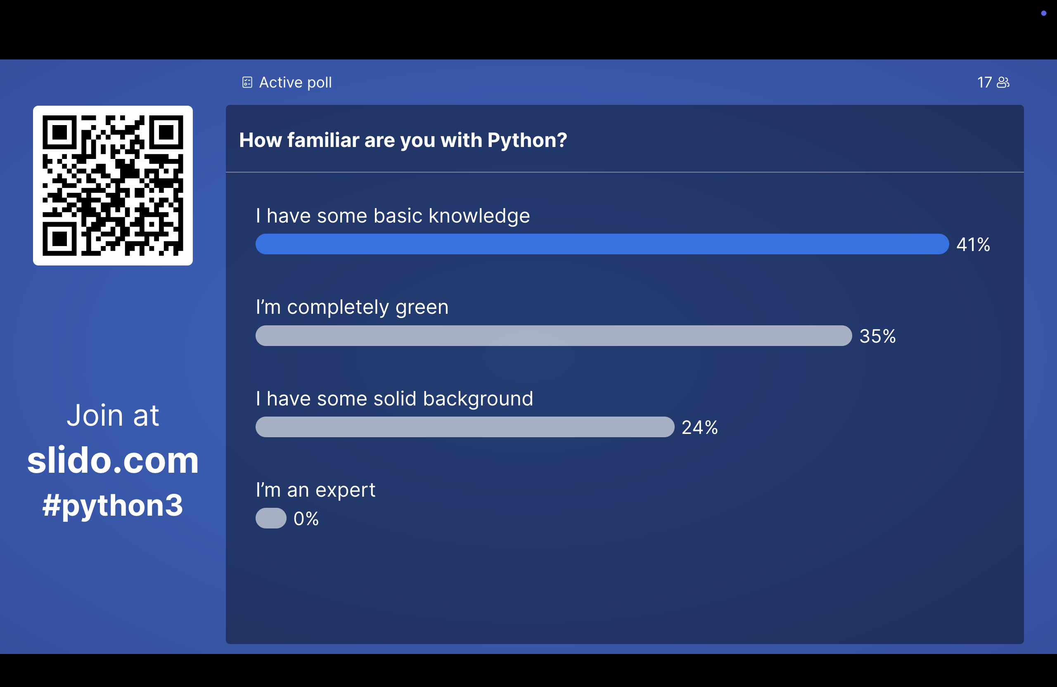This screenshot has width=1057, height=687.
Task: Click the blue 41% result bar
Action: point(602,244)
